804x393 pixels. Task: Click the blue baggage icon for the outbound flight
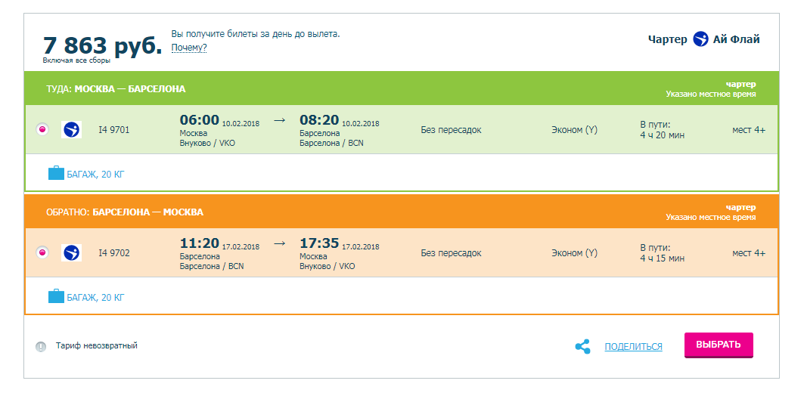tap(56, 173)
